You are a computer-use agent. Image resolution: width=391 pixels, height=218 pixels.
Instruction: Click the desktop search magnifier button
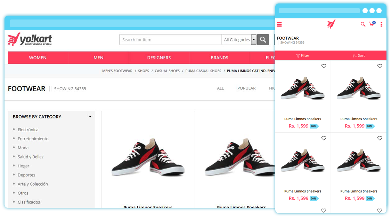tap(263, 39)
